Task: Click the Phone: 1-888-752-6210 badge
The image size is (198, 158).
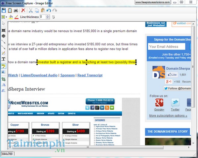Action: 100,101
